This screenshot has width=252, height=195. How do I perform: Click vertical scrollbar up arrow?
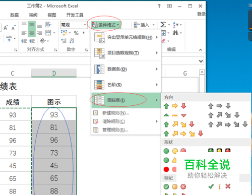pyautogui.click(x=202, y=72)
